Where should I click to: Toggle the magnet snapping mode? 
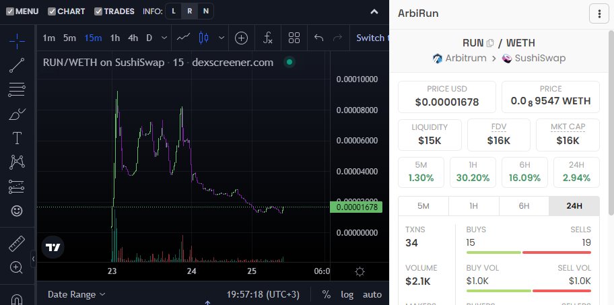17,299
